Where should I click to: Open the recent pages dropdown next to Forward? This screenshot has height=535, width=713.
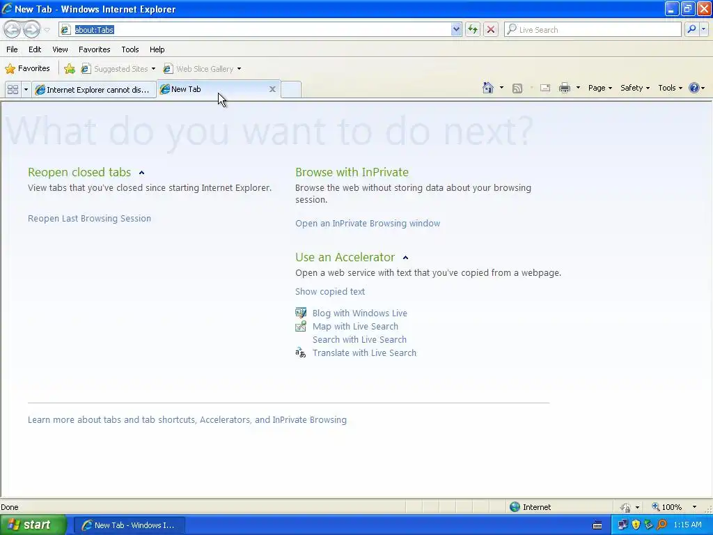point(47,30)
